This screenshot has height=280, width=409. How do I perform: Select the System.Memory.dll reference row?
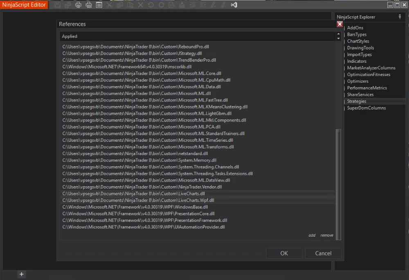tap(197, 160)
